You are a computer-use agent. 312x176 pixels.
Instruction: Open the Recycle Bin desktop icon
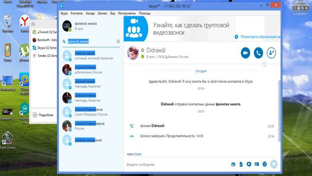coord(8,23)
